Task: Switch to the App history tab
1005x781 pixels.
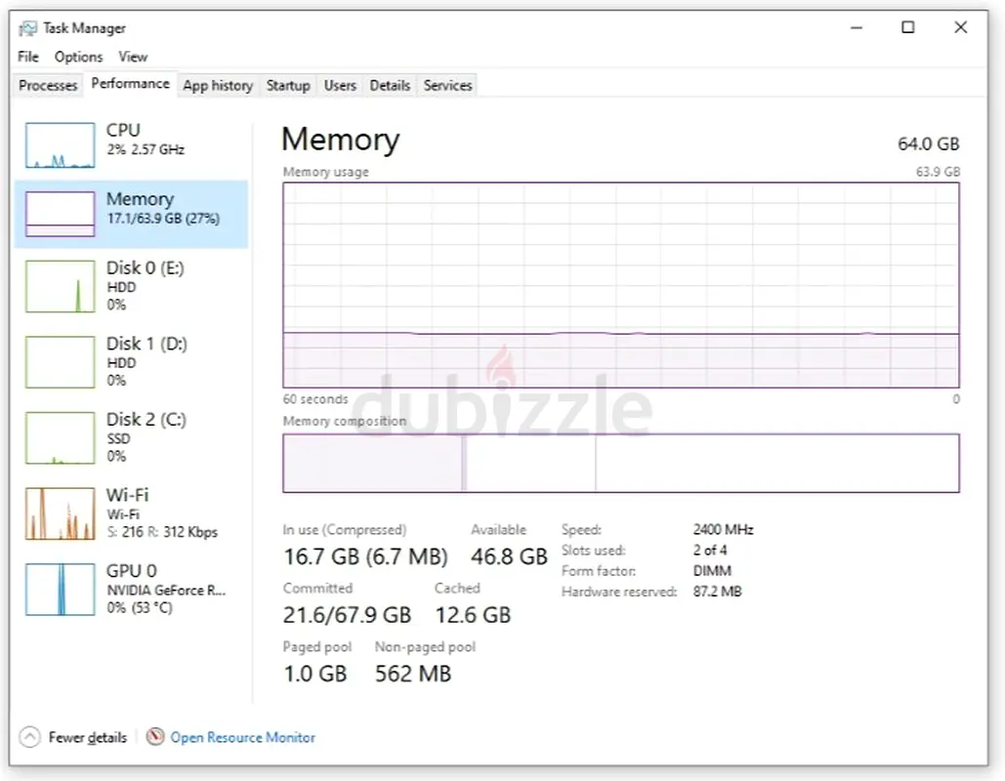Action: [x=217, y=85]
